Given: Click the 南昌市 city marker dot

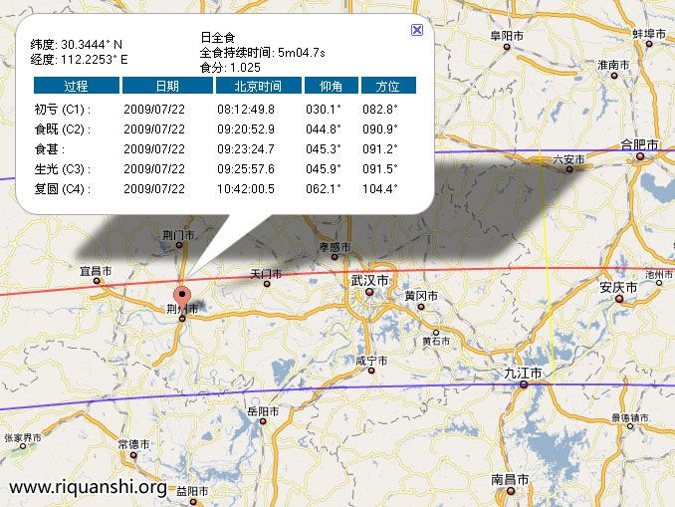Looking at the screenshot, I should tap(511, 491).
